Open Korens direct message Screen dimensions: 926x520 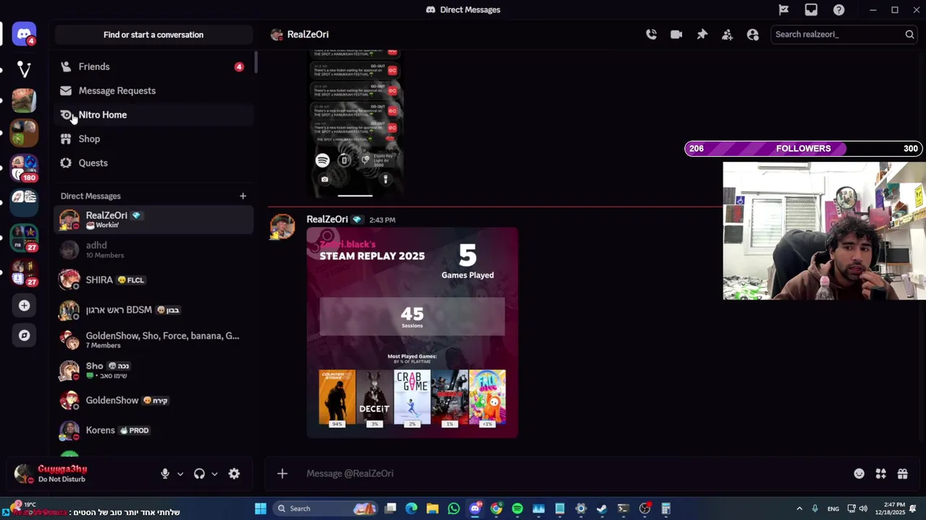click(153, 430)
